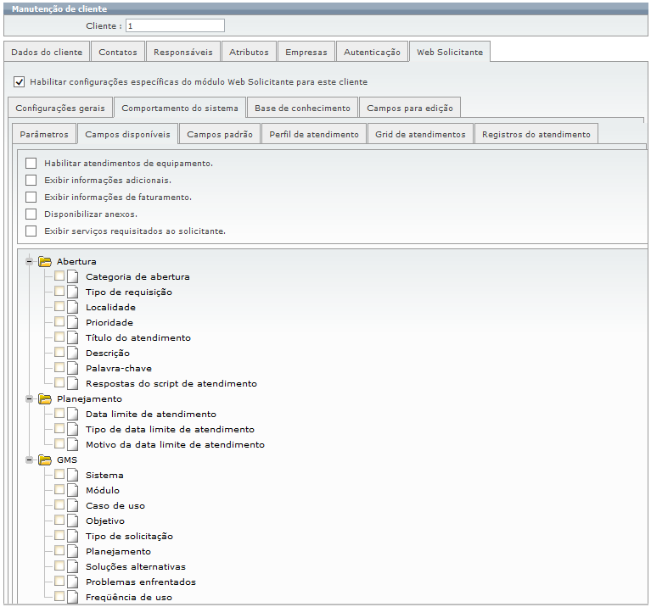Select the Tipo de solicitação tree item
Image resolution: width=651 pixels, height=607 pixels.
[129, 536]
